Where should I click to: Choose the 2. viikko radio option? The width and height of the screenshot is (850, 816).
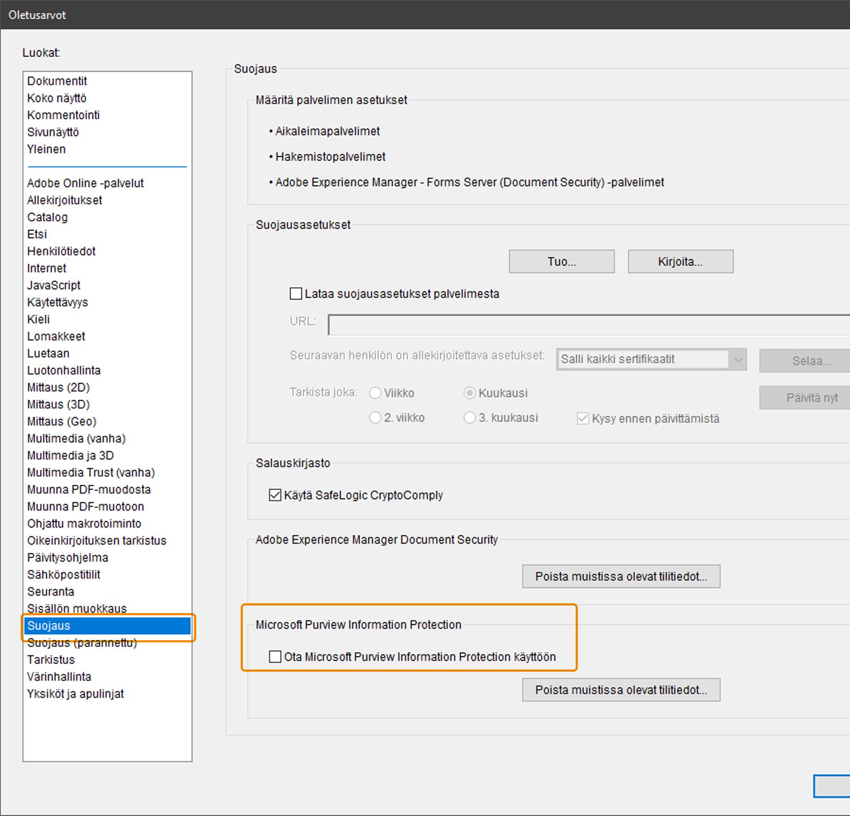click(375, 418)
